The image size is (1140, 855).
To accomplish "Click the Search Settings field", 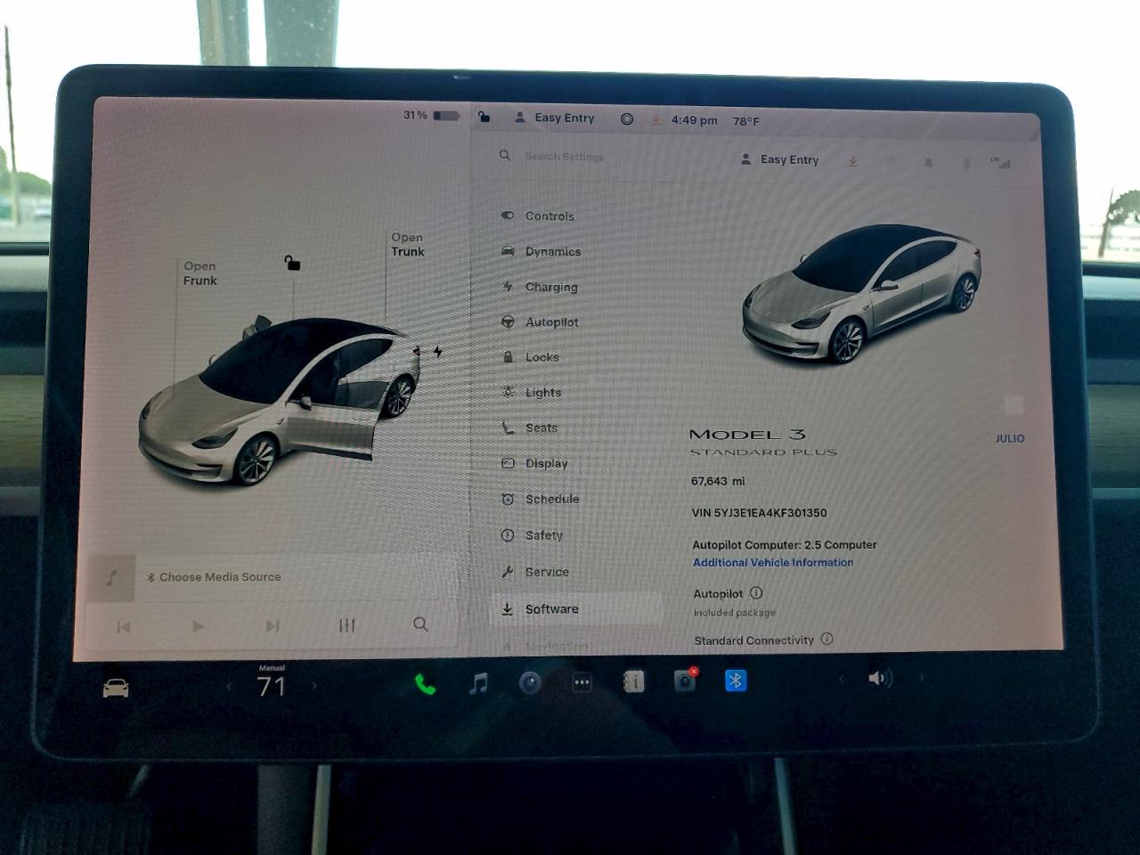I will (x=565, y=156).
